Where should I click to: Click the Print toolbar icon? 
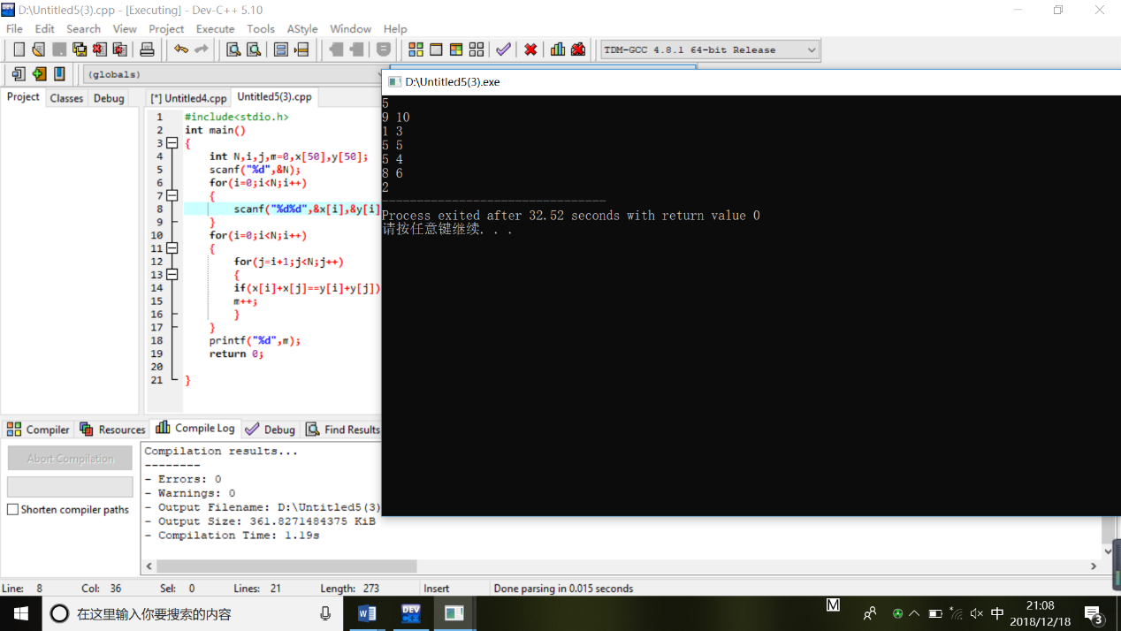(147, 49)
